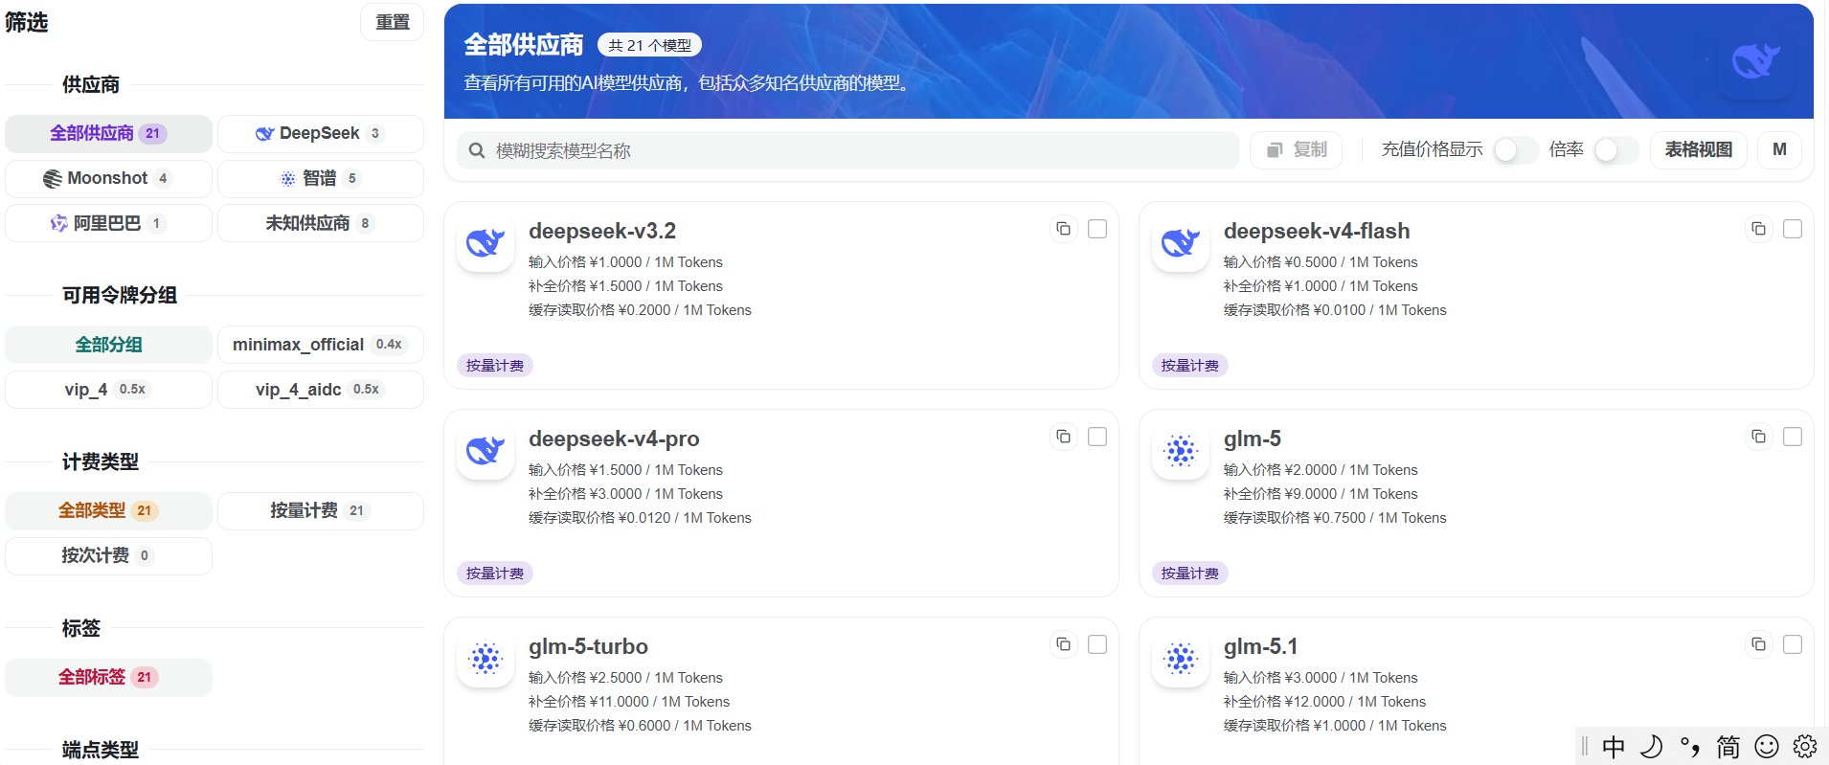Select the deepseek-v4-pro checkbox

(x=1097, y=437)
